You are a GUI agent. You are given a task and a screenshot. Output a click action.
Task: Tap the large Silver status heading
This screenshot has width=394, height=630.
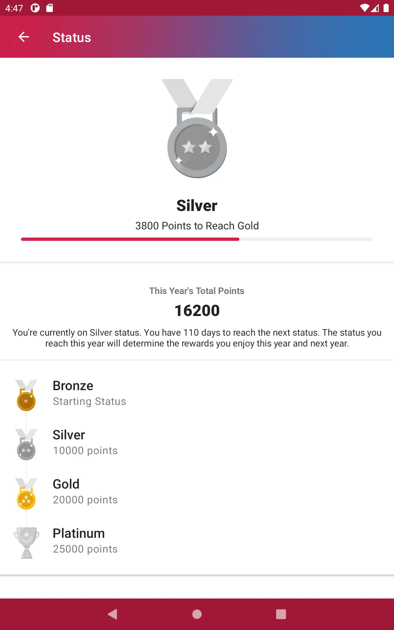coord(197,206)
